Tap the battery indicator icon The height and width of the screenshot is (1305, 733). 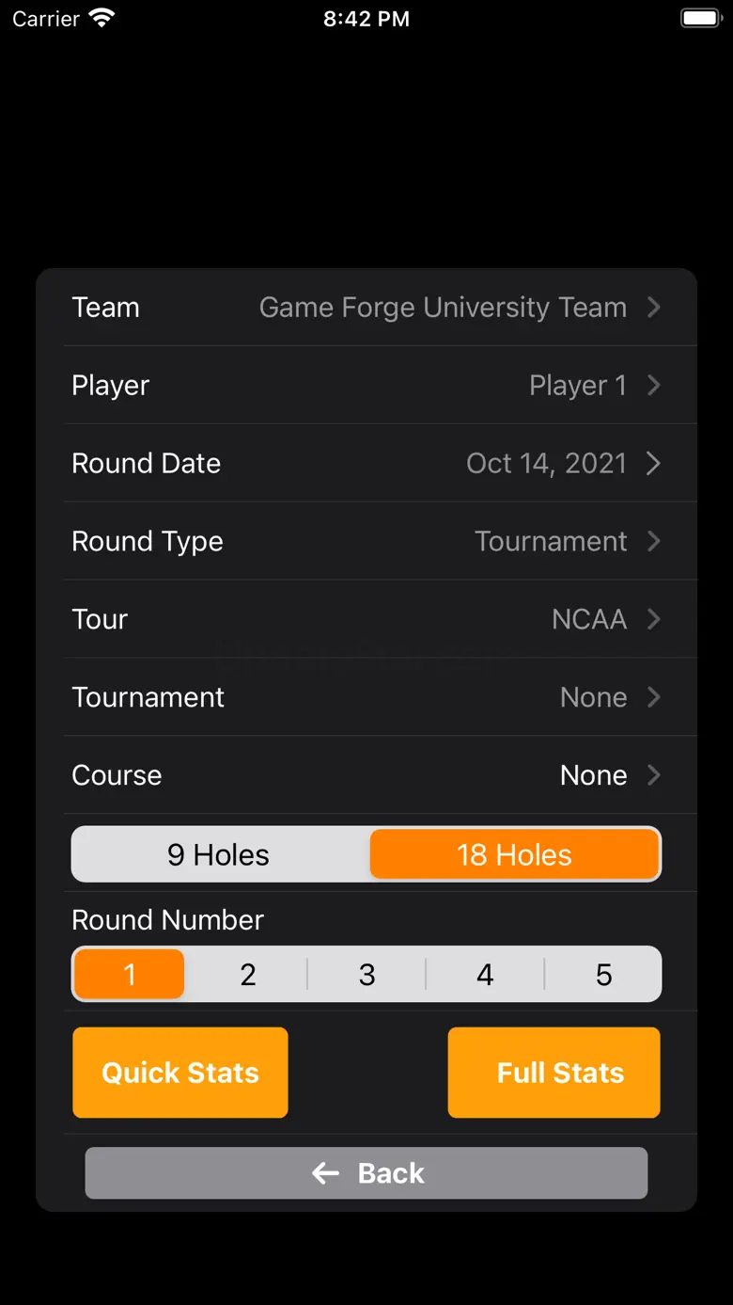coord(700,19)
